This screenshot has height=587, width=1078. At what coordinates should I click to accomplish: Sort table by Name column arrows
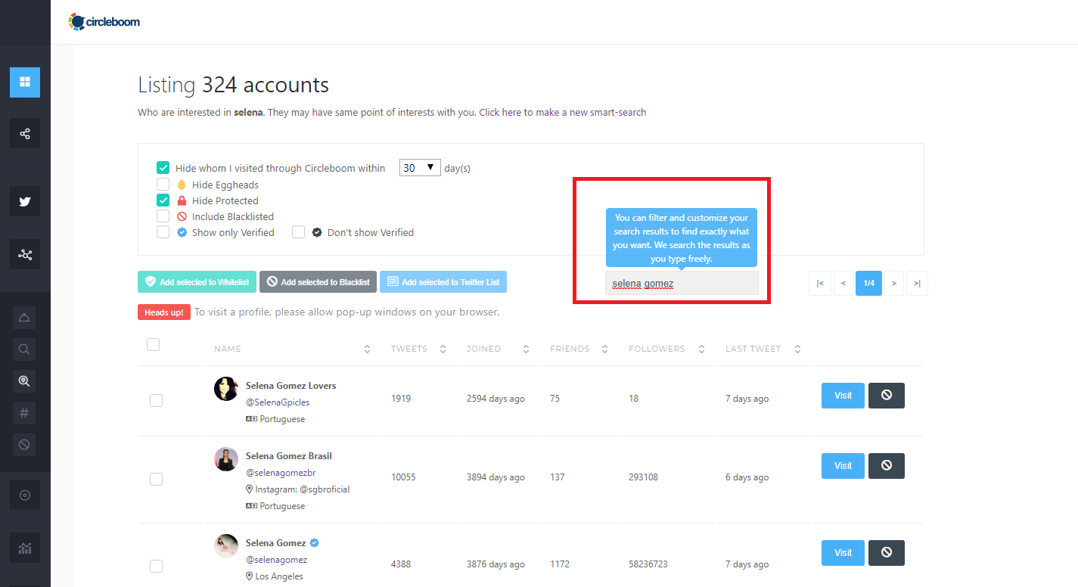coord(368,349)
